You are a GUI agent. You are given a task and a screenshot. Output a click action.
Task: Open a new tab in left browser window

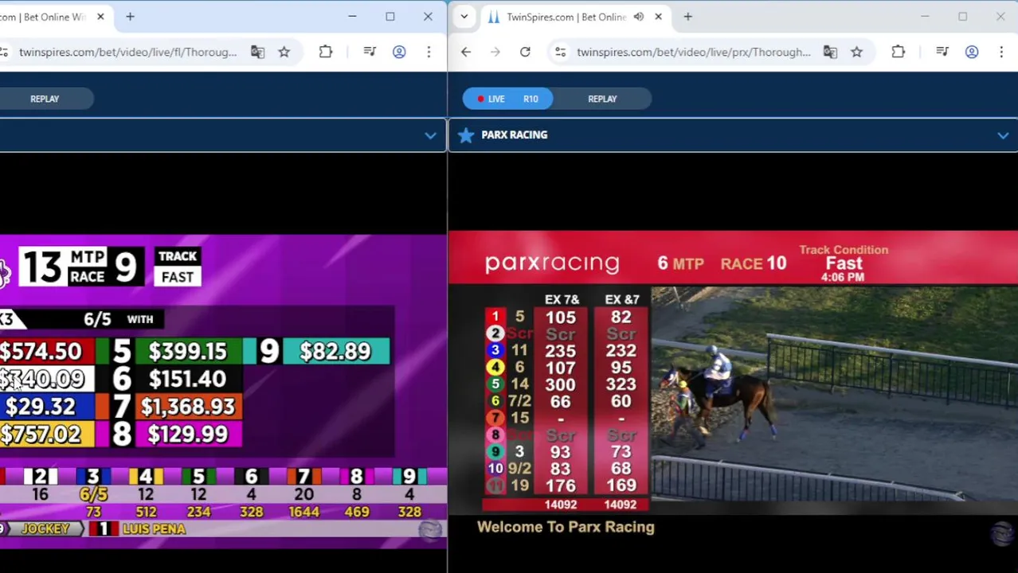point(130,17)
